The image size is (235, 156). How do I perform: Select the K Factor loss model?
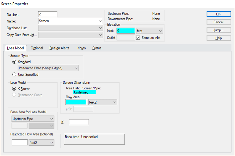(x=15, y=89)
